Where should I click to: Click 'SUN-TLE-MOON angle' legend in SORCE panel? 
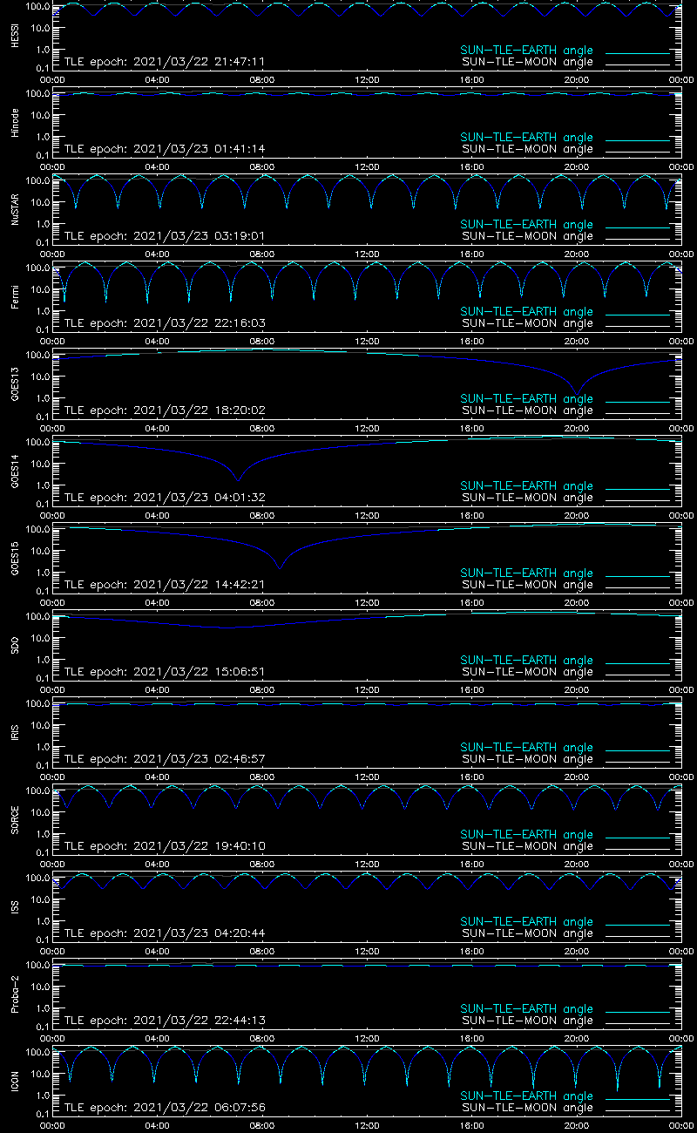(x=526, y=846)
